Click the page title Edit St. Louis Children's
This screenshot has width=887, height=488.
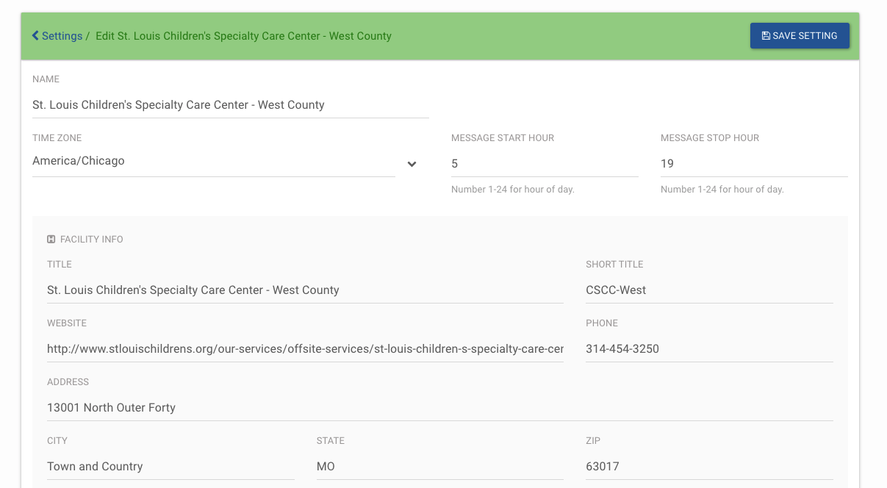[243, 36]
